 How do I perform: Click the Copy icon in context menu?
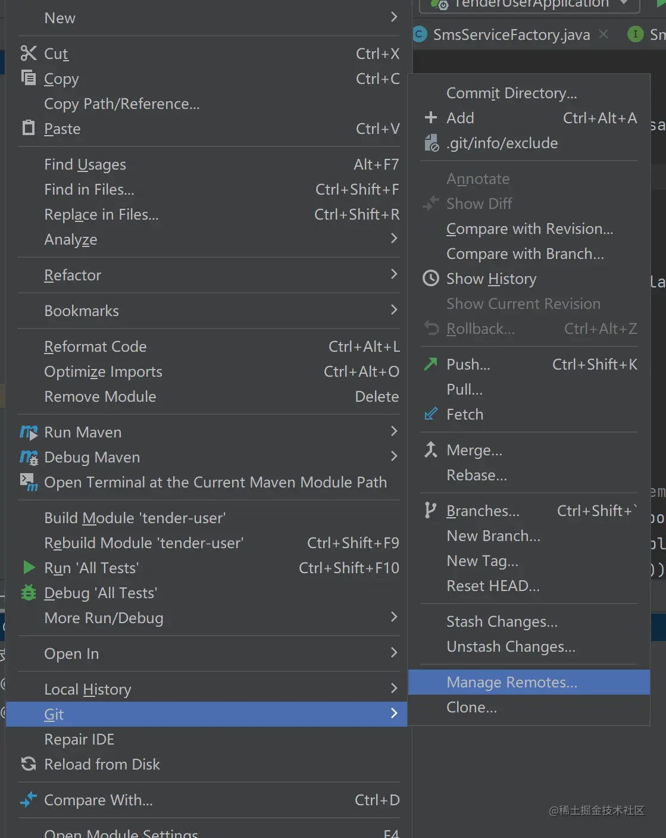[28, 78]
